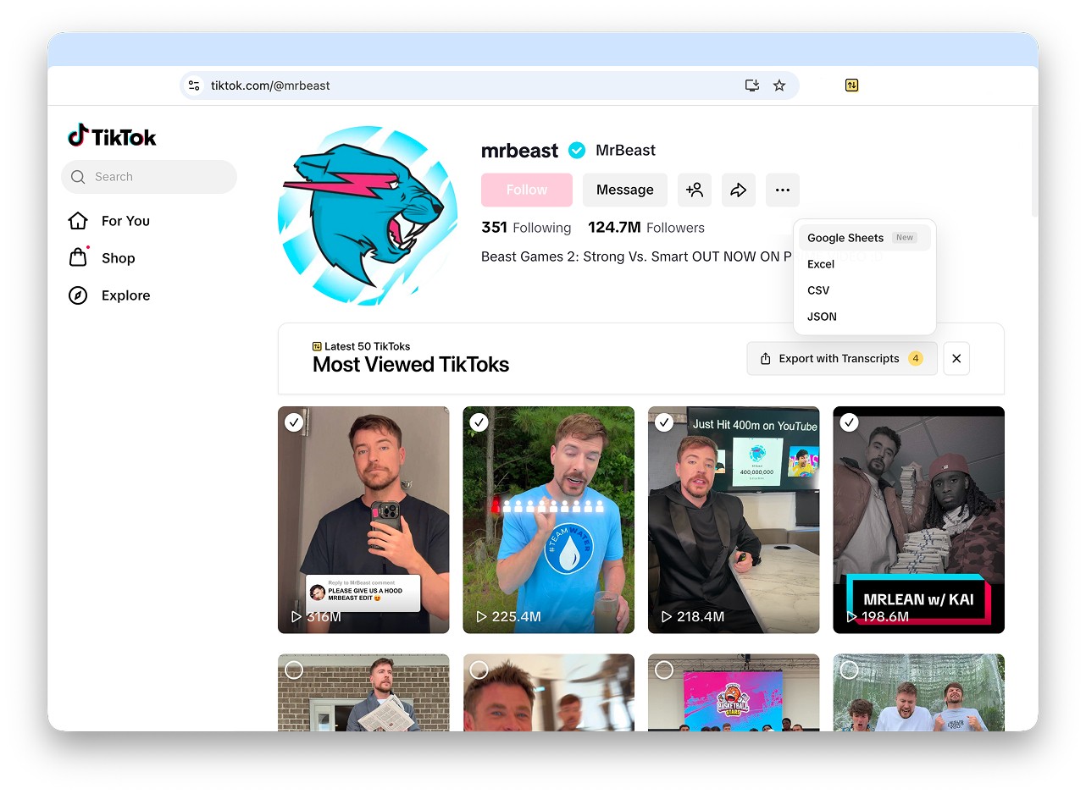Open the three-dots more options button
This screenshot has width=1086, height=794.
tap(783, 190)
